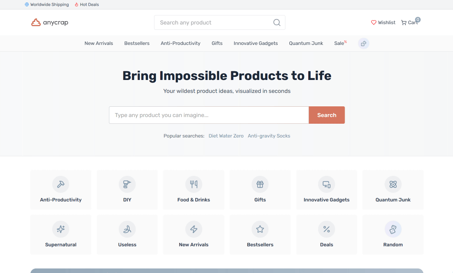Screen dimensions: 453x273
Task: Select Sale in the navigation bar
Action: coord(339,43)
